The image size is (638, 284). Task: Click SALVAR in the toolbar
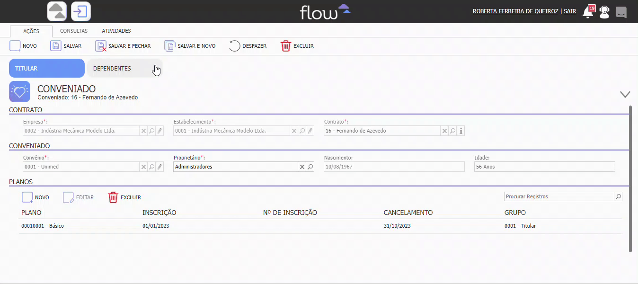tap(66, 46)
